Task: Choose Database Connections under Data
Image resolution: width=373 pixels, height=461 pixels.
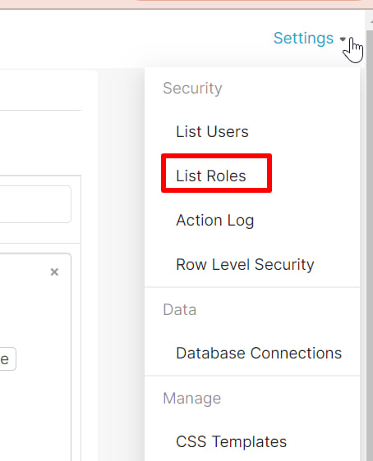Action: pyautogui.click(x=259, y=353)
